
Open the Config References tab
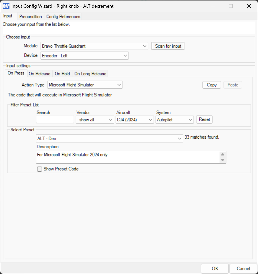point(63,17)
